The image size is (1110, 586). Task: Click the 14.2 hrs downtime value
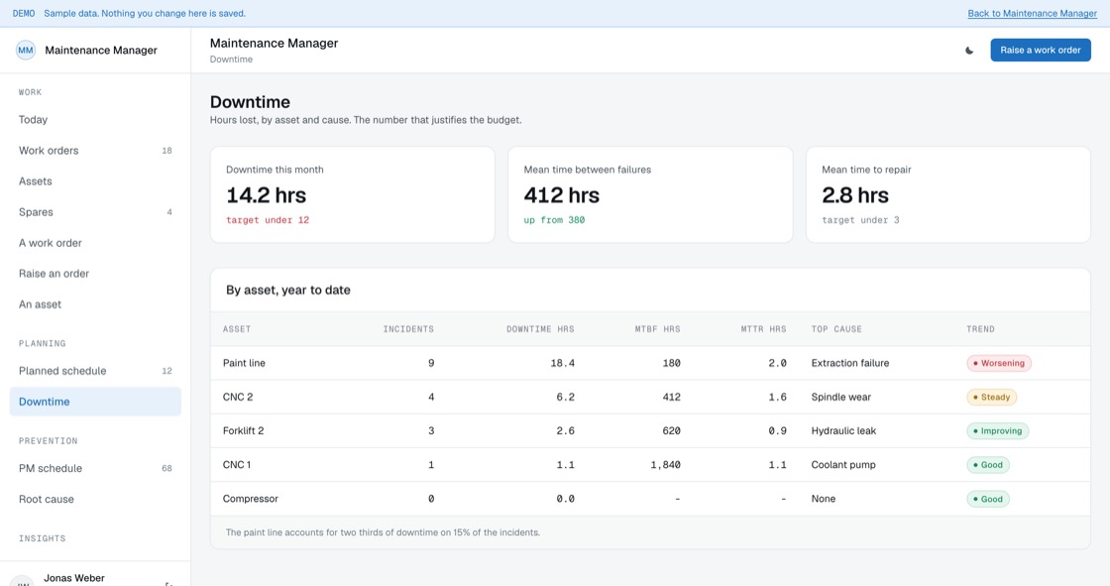point(267,195)
